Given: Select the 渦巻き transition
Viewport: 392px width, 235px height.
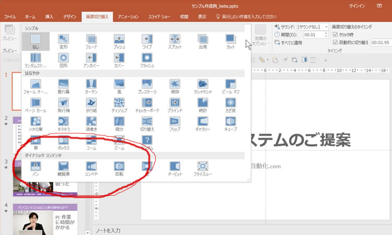Looking at the screenshot, I should coord(91,124).
